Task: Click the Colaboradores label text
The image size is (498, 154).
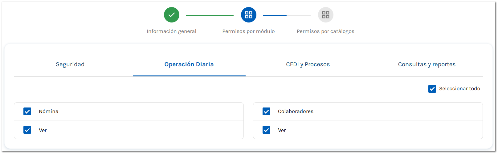Action: coord(296,111)
